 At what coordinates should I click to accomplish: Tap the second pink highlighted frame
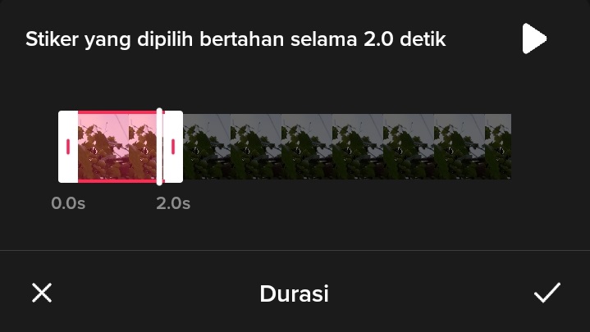pyautogui.click(x=143, y=147)
